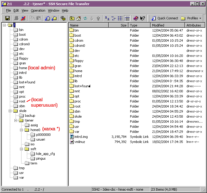The height and width of the screenshot is (193, 207).
Task: Collapse the soft tree node
Action: click(22, 149)
